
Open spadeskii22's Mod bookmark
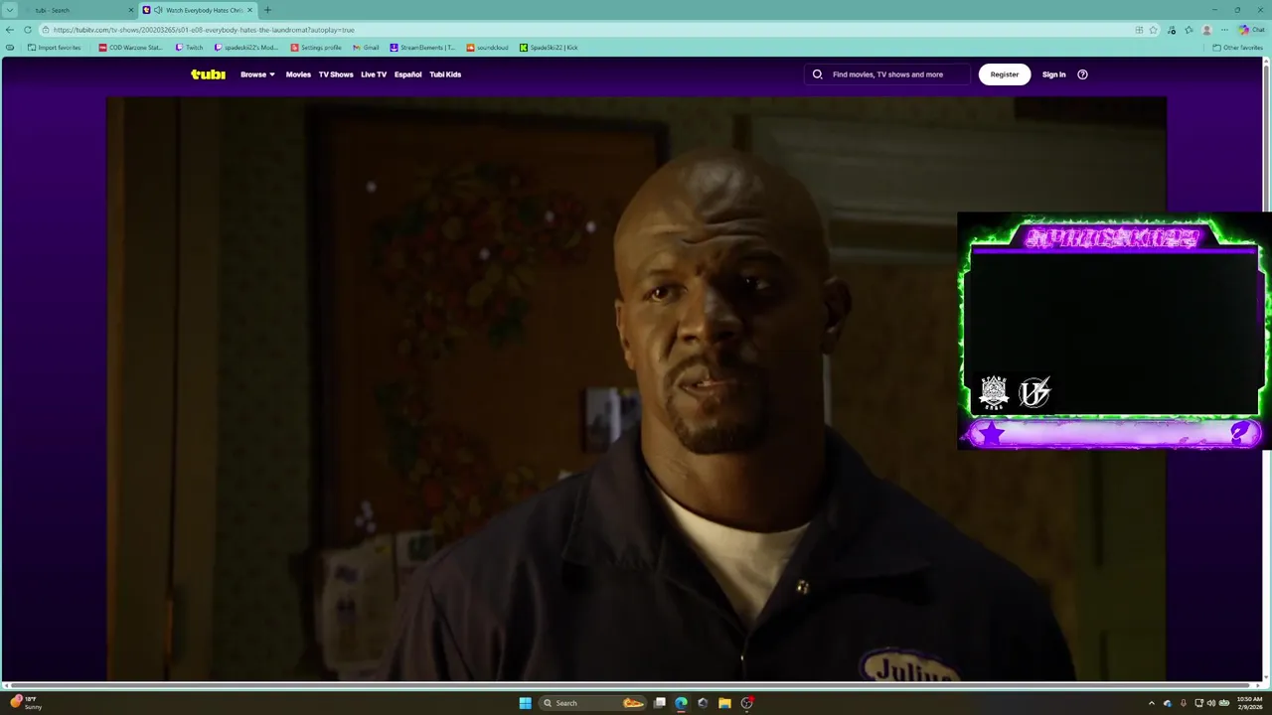[x=246, y=48]
